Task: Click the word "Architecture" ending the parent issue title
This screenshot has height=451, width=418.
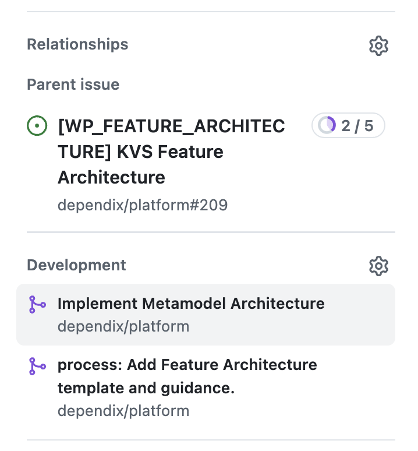Action: (111, 177)
